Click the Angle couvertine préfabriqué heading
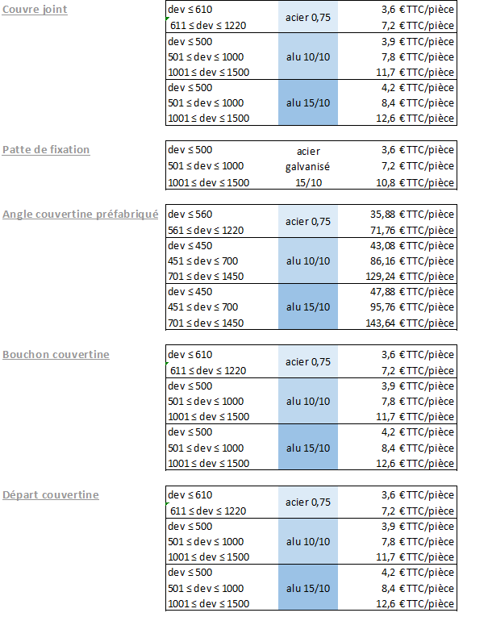 [80, 214]
